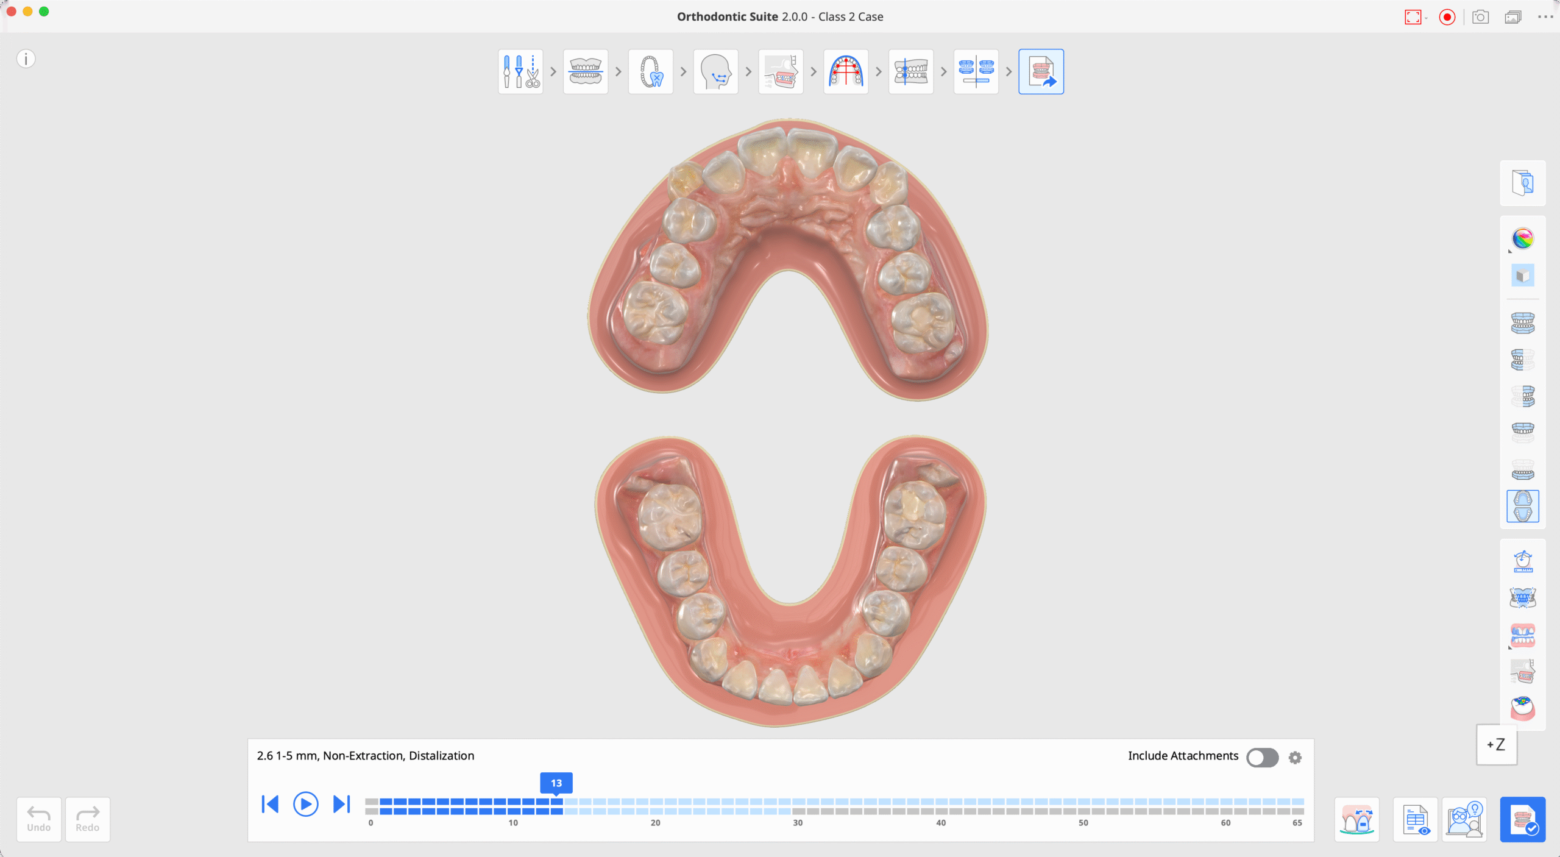Open the data editing tools step (brush and scissors)

[x=520, y=72]
